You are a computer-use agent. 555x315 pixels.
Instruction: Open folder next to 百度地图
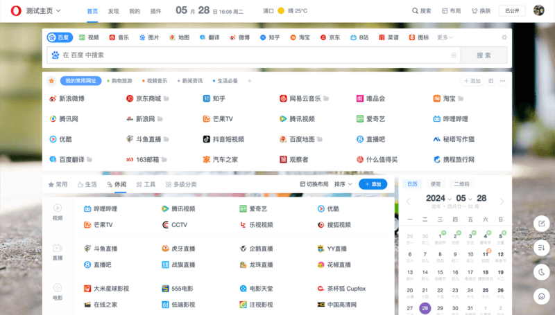[320, 139]
